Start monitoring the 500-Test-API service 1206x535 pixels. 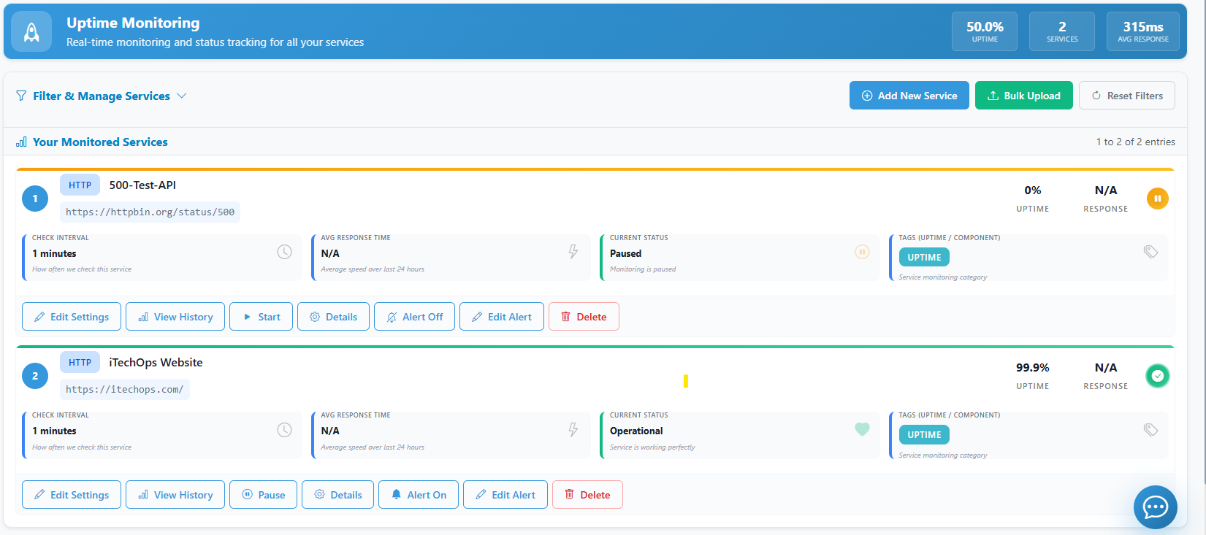(x=261, y=317)
